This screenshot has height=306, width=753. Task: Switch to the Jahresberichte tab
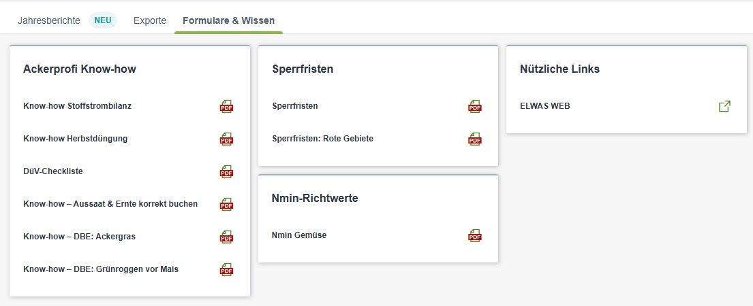pyautogui.click(x=49, y=20)
